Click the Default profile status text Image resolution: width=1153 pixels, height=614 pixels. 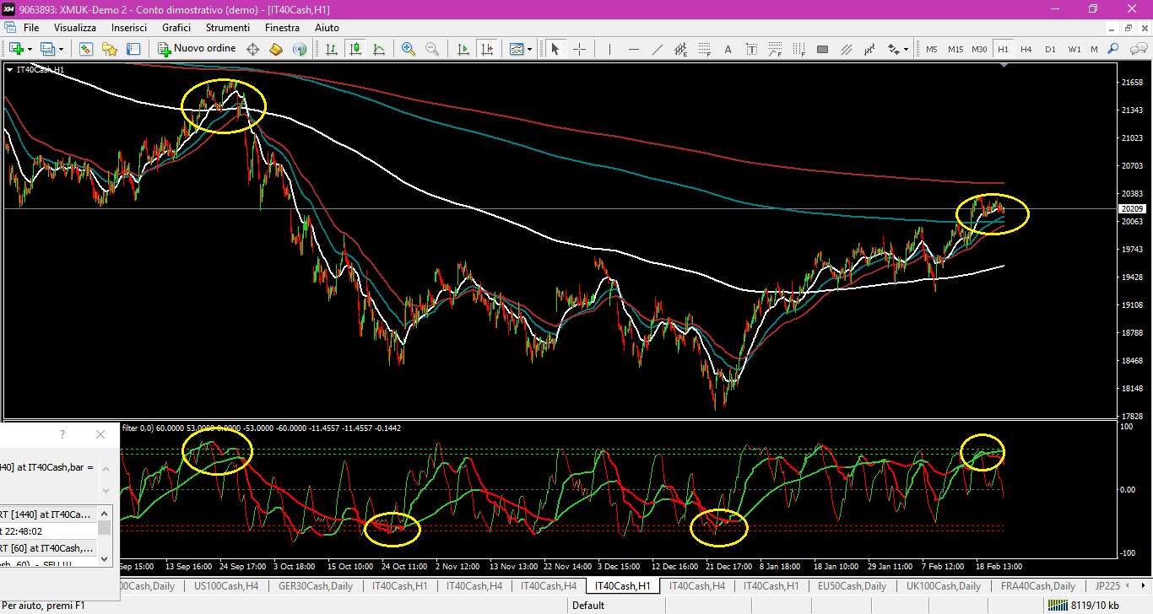[x=587, y=605]
